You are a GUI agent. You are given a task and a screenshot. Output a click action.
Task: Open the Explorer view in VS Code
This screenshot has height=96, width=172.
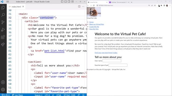pos(3,8)
